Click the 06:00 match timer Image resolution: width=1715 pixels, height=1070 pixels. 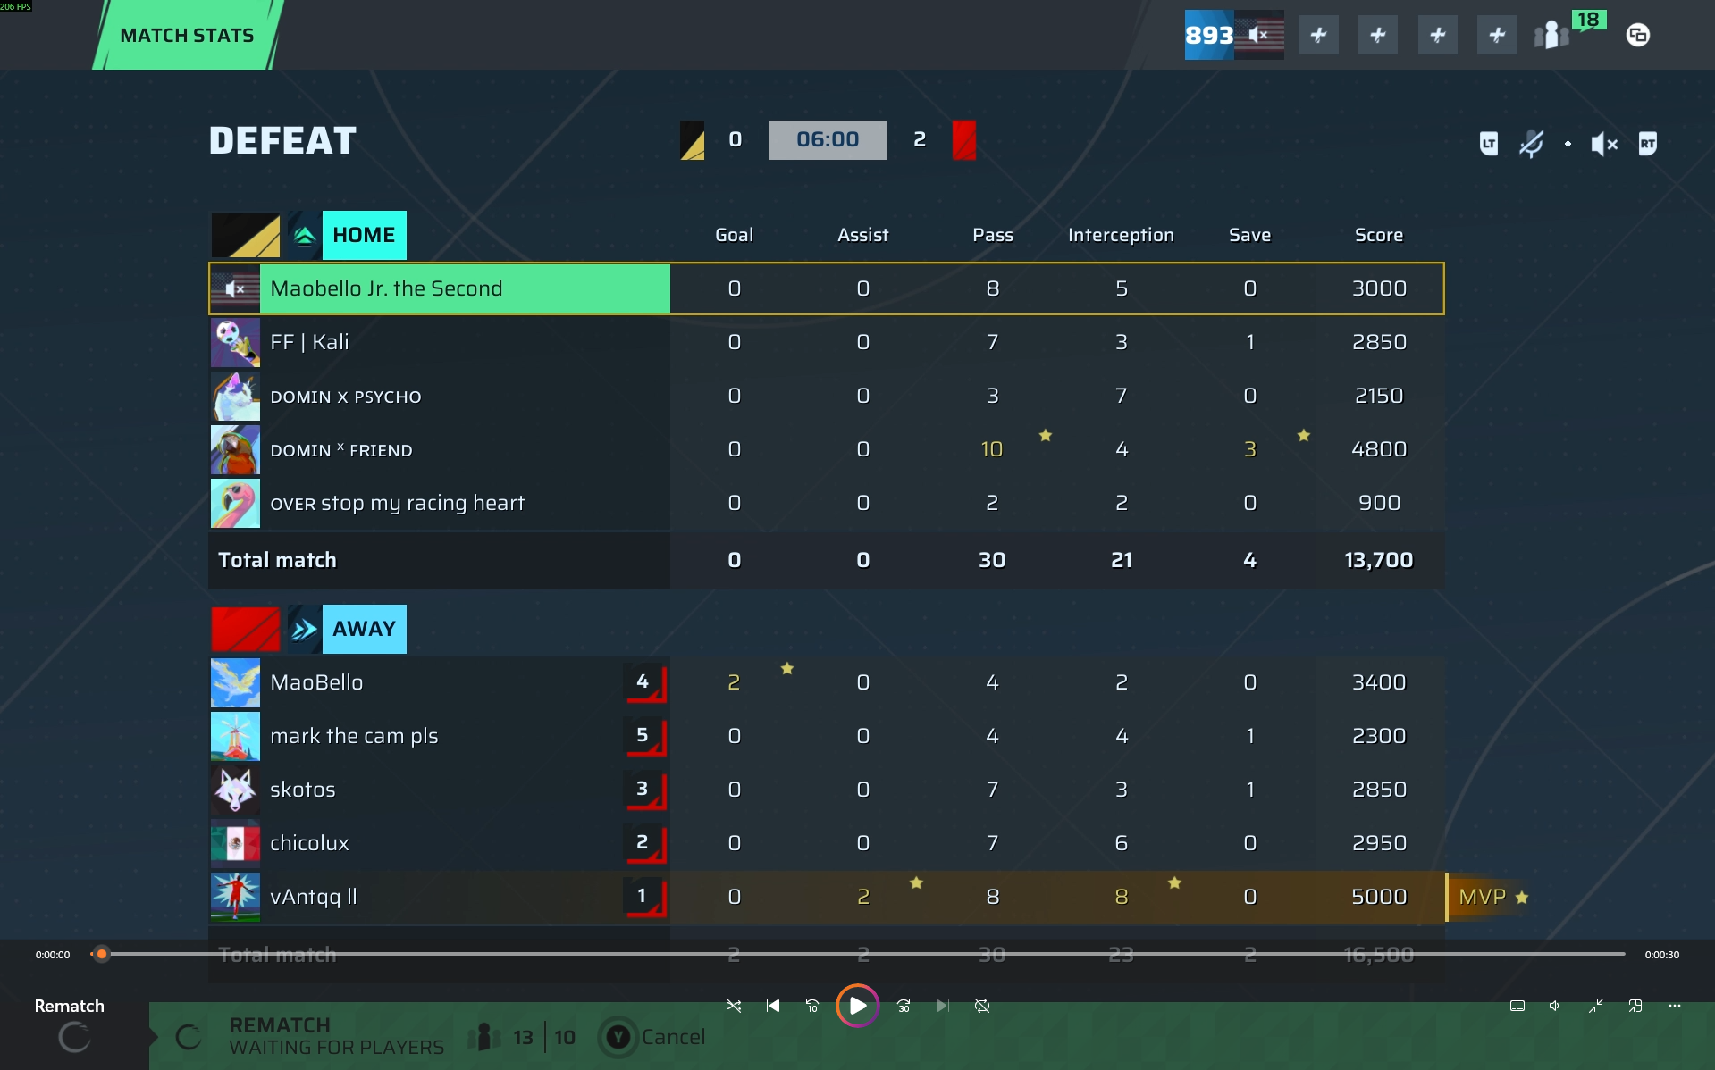point(828,139)
